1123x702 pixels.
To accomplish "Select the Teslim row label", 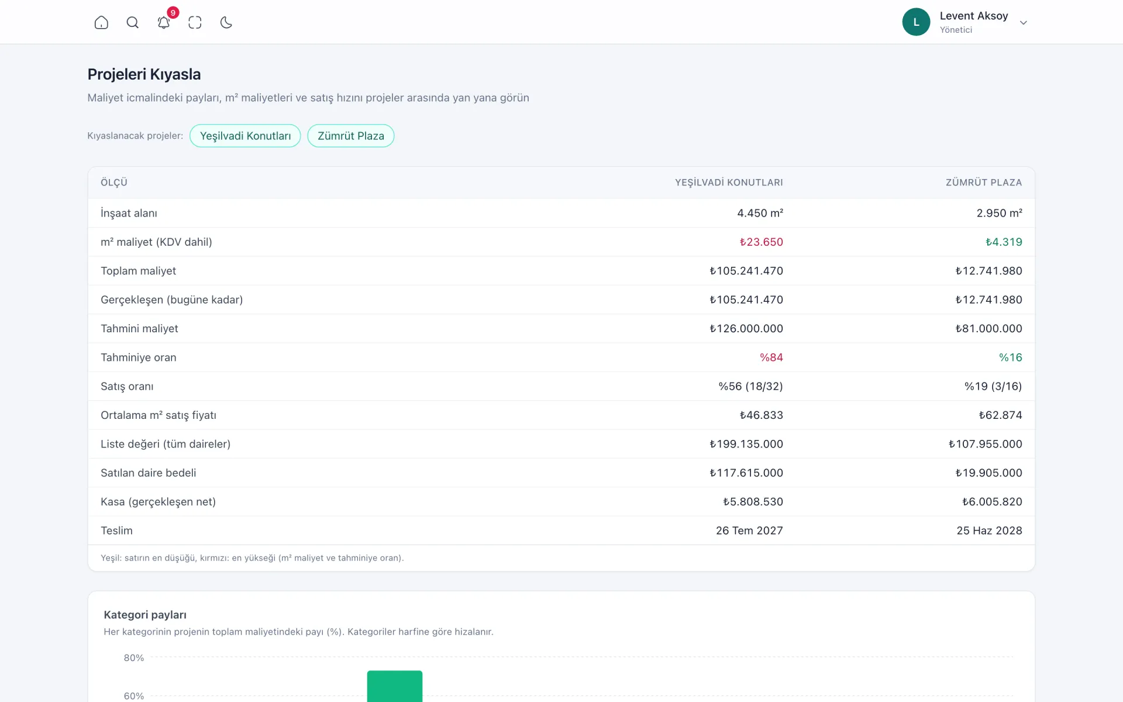I will [x=116, y=531].
